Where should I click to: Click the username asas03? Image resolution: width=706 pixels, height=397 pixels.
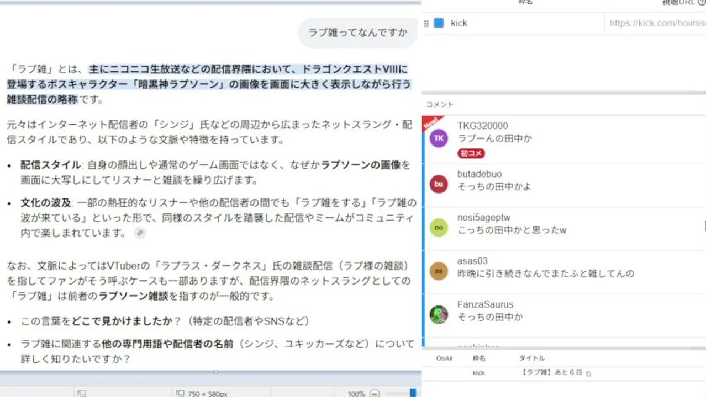472,261
